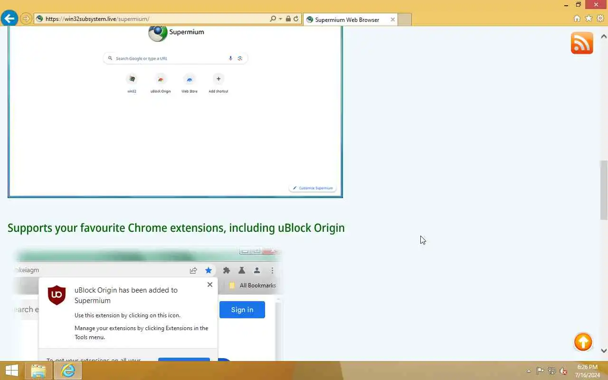Open the Tools gear icon
The width and height of the screenshot is (608, 380).
coord(600,19)
